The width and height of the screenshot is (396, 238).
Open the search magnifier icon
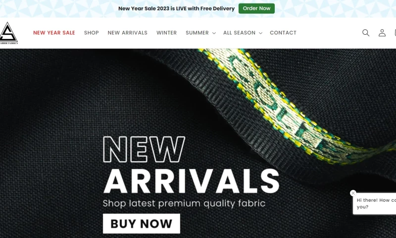click(x=366, y=33)
